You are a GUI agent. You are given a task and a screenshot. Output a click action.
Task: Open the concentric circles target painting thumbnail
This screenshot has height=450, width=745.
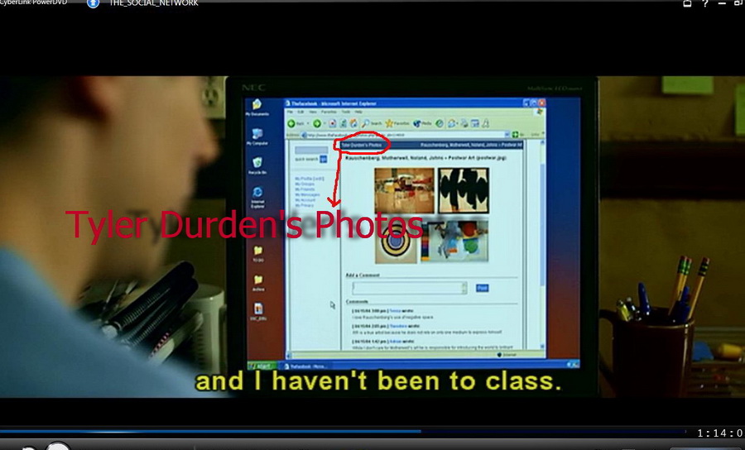tap(397, 243)
